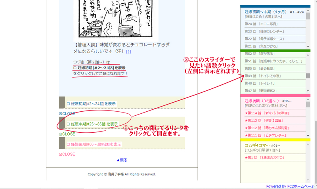Click scrollbar thumb in blue 妊娠初期 panel
This screenshot has height=189, width=317.
click(x=308, y=16)
